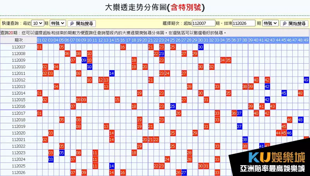310x176 pixels.
Task: Expand the 特號 dropdown beside the end period
Action: pos(270,23)
